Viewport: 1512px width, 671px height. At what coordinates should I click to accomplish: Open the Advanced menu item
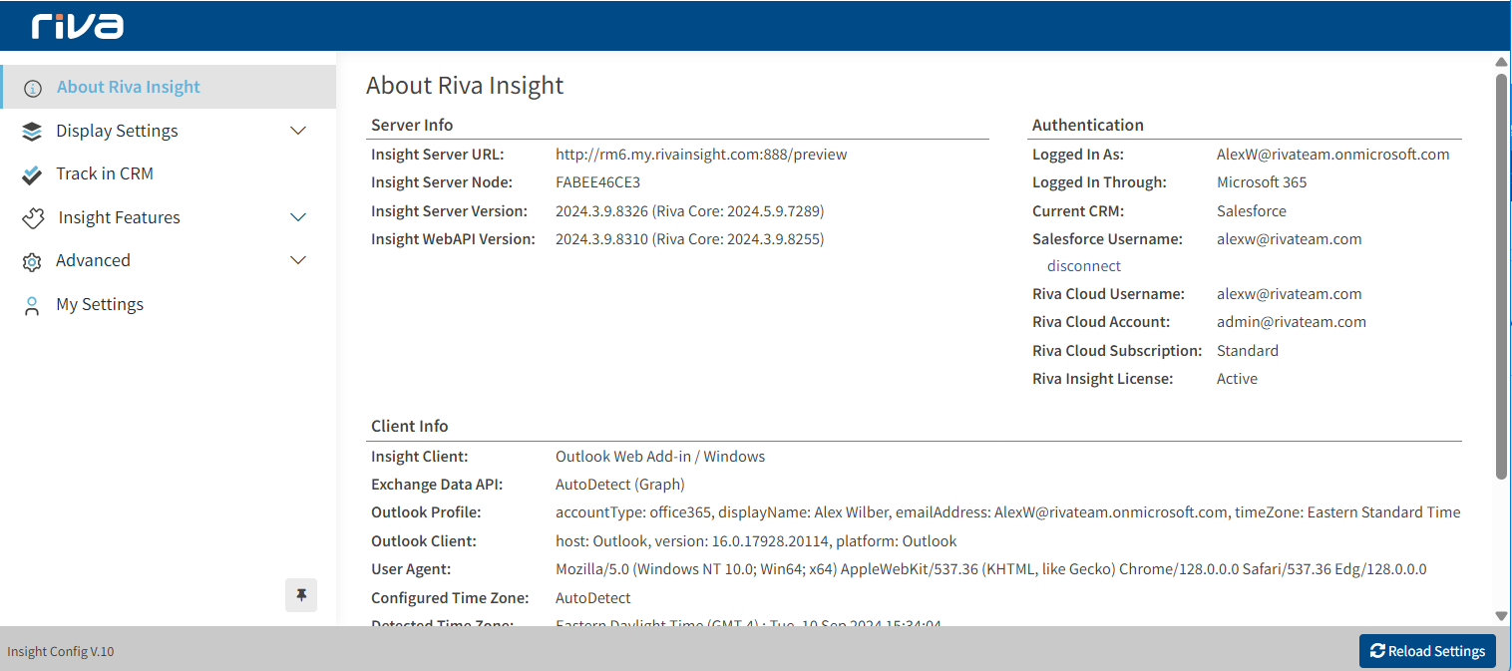(168, 260)
